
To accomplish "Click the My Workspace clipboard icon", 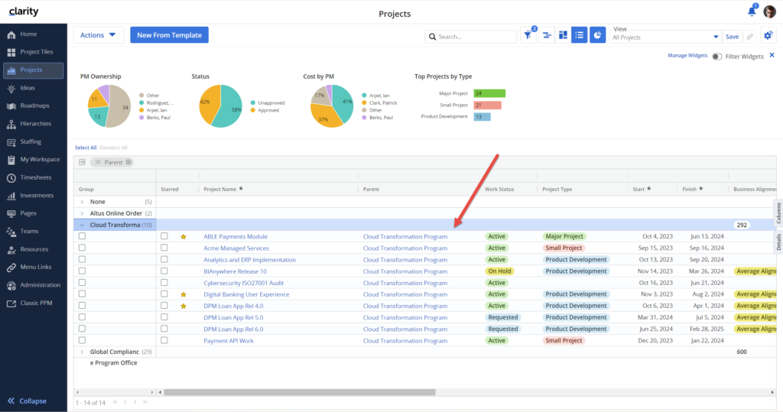I will click(11, 160).
